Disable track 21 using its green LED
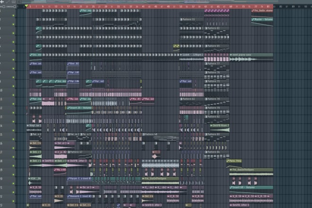This screenshot has width=312, height=208. 13,192
